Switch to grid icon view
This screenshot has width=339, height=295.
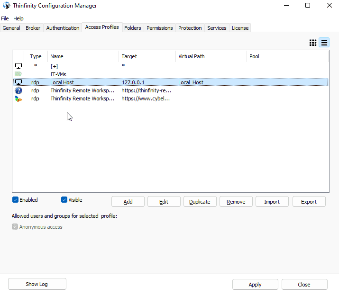pos(313,43)
